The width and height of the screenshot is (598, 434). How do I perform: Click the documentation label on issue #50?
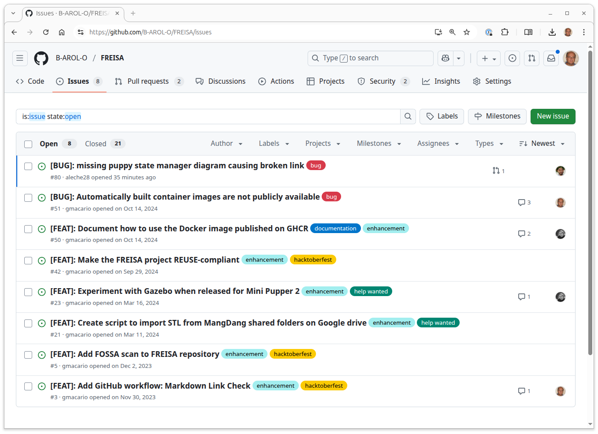tap(335, 229)
